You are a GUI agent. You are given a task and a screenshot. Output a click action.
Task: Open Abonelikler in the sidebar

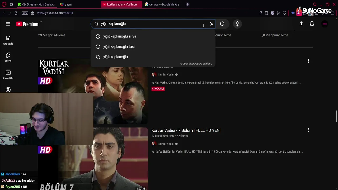pos(8,75)
